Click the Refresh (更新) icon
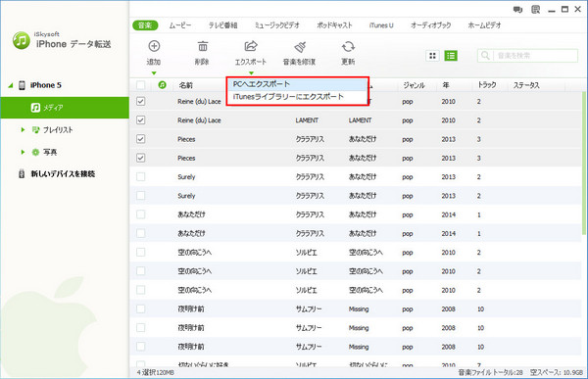This screenshot has width=588, height=379. (x=348, y=46)
